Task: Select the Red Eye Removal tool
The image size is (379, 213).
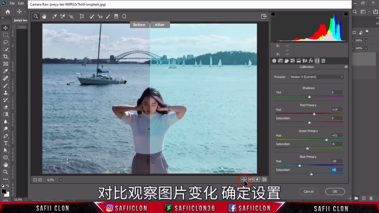Action: coord(100,17)
